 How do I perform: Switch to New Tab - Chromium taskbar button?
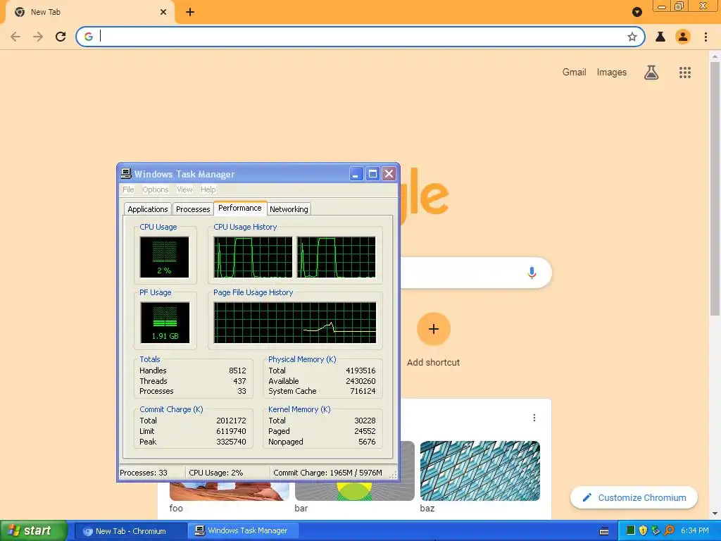click(x=130, y=531)
